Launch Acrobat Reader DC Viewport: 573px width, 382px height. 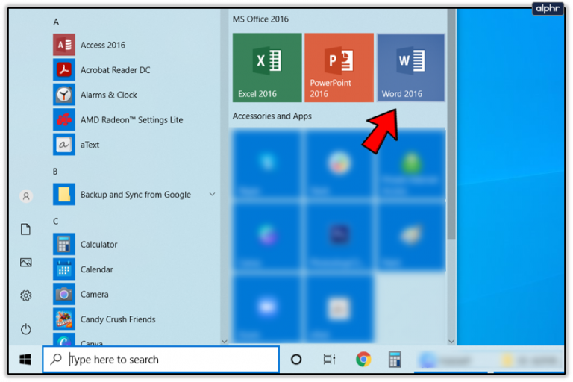pyautogui.click(x=135, y=70)
